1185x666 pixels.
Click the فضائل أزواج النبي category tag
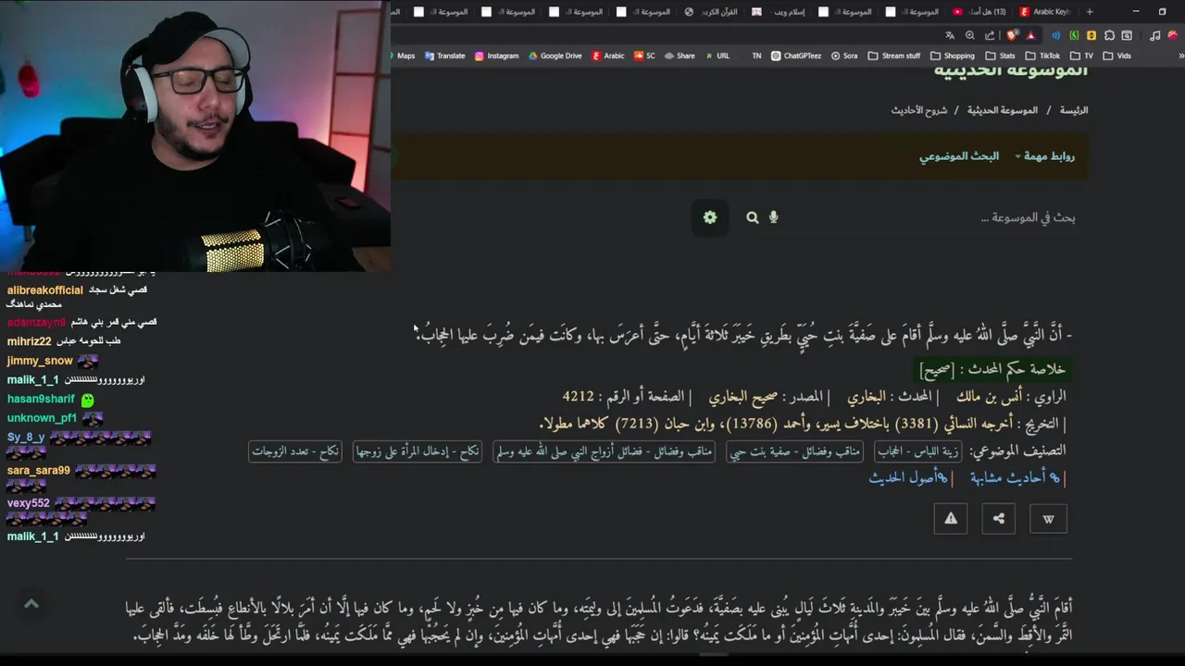click(604, 451)
